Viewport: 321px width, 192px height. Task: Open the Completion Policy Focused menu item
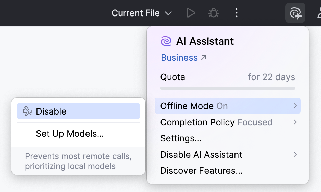click(x=228, y=122)
